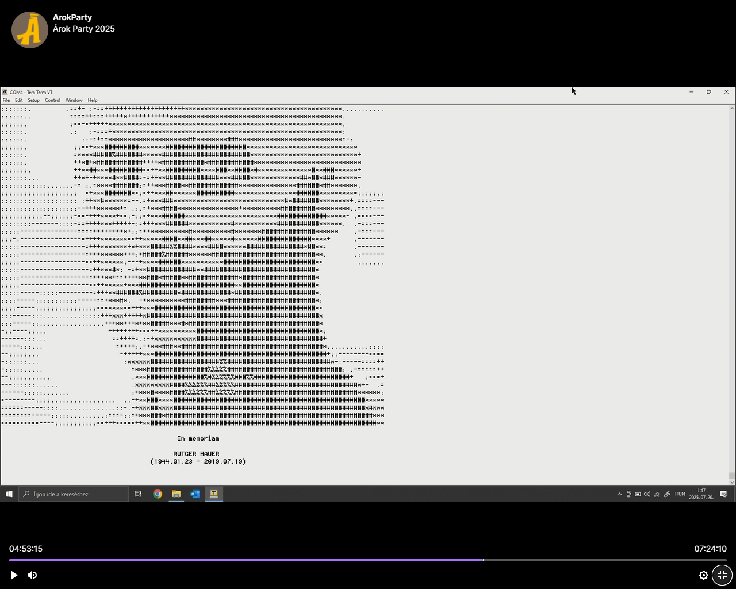
Task: Click the '(1944.01.23 - 2019.07.19)' dates line
Action: (x=198, y=461)
